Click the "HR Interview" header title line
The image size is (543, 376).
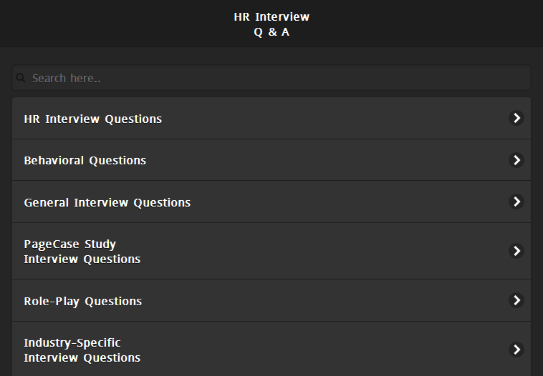[271, 16]
